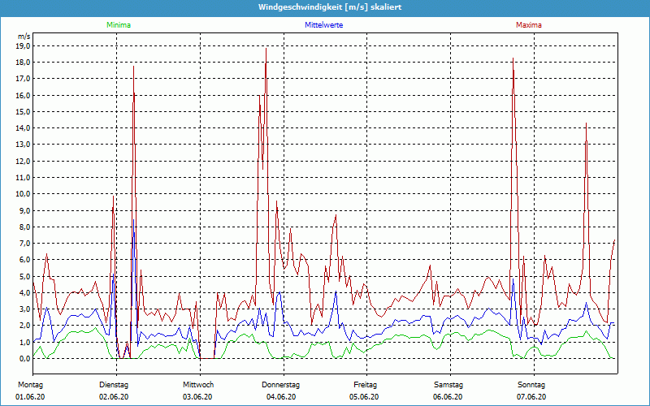Click the 18,0 y-axis value

click(23, 63)
